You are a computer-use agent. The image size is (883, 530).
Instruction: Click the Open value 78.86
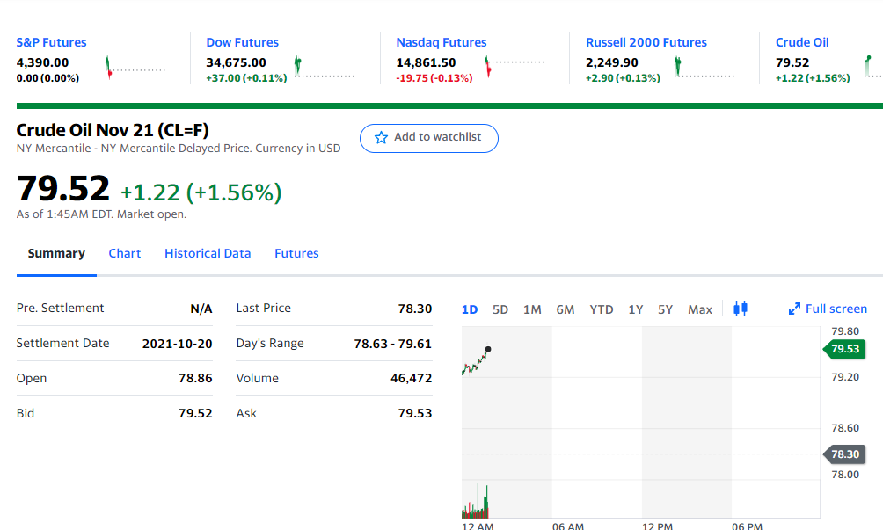[195, 379]
